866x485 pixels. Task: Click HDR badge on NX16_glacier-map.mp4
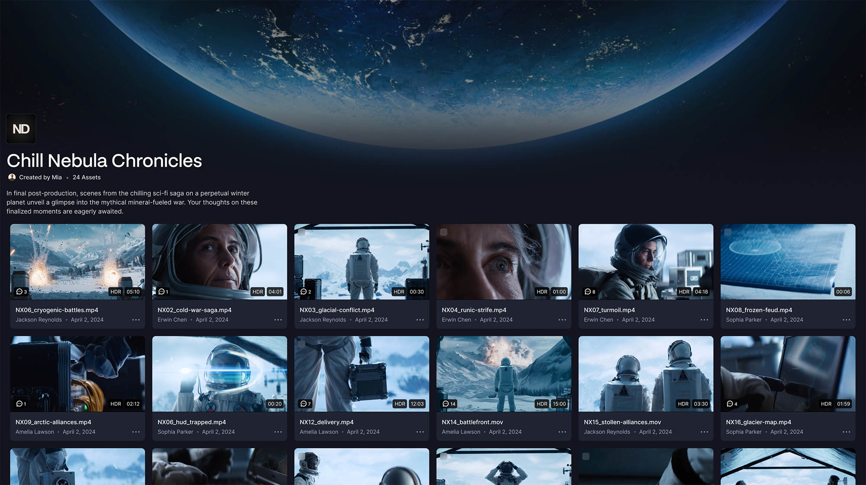[826, 404]
